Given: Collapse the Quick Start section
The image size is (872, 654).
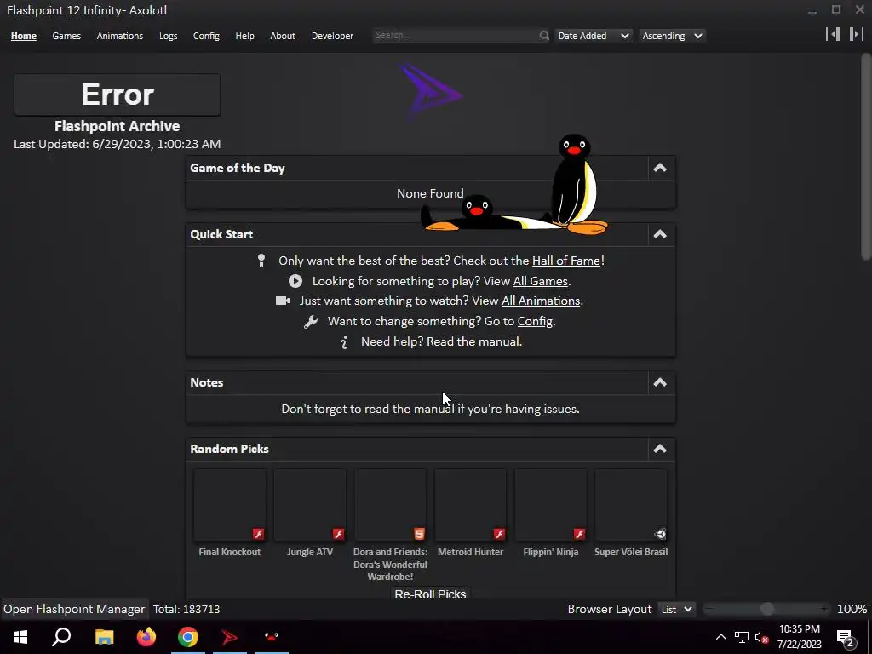Looking at the screenshot, I should tap(660, 234).
